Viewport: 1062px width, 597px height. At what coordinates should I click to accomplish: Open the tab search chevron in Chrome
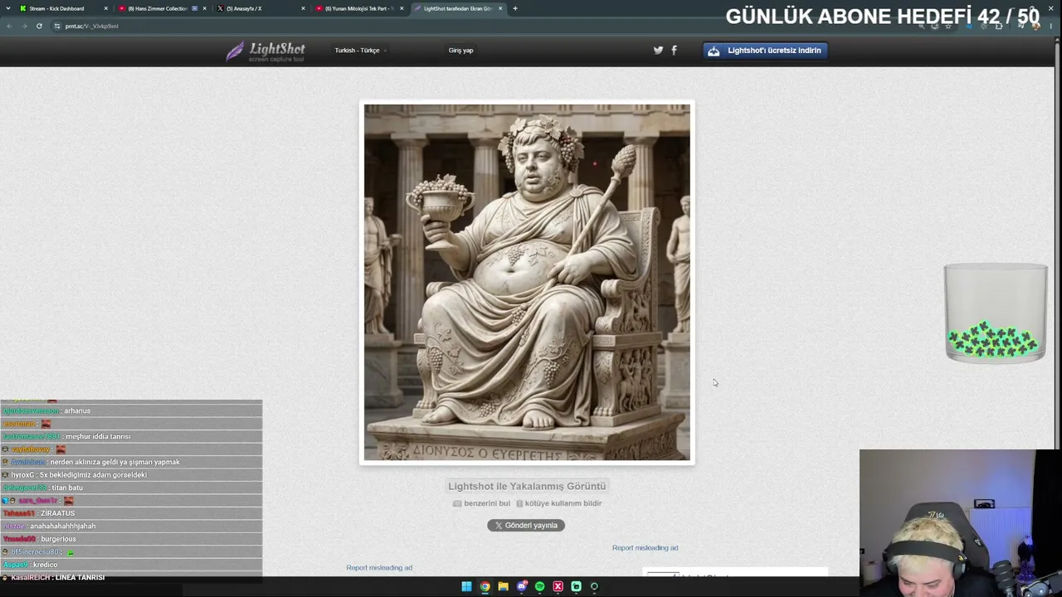pos(8,8)
